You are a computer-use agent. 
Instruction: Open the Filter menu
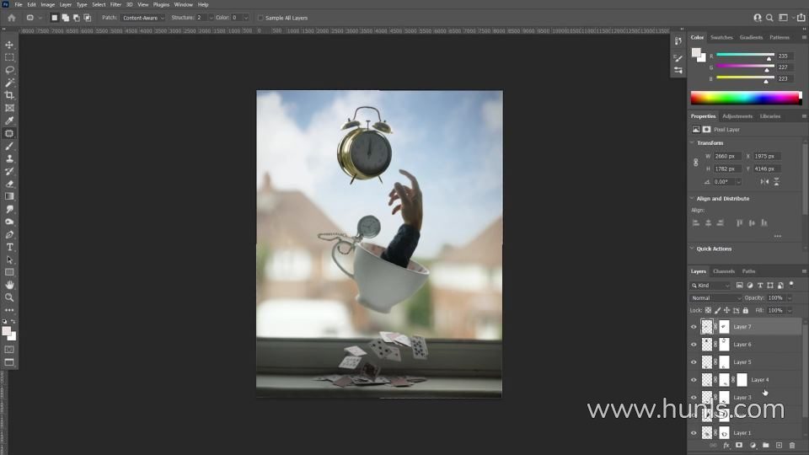(115, 4)
